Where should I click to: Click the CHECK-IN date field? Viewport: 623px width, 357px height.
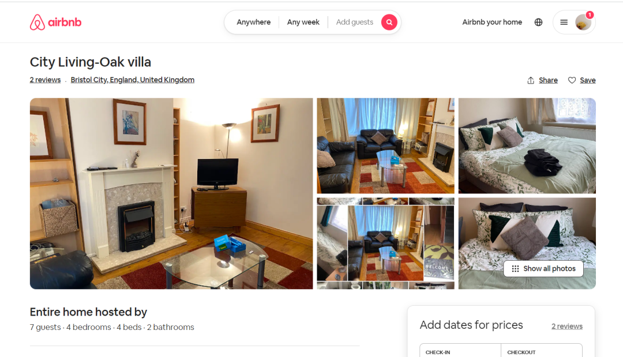coord(460,351)
